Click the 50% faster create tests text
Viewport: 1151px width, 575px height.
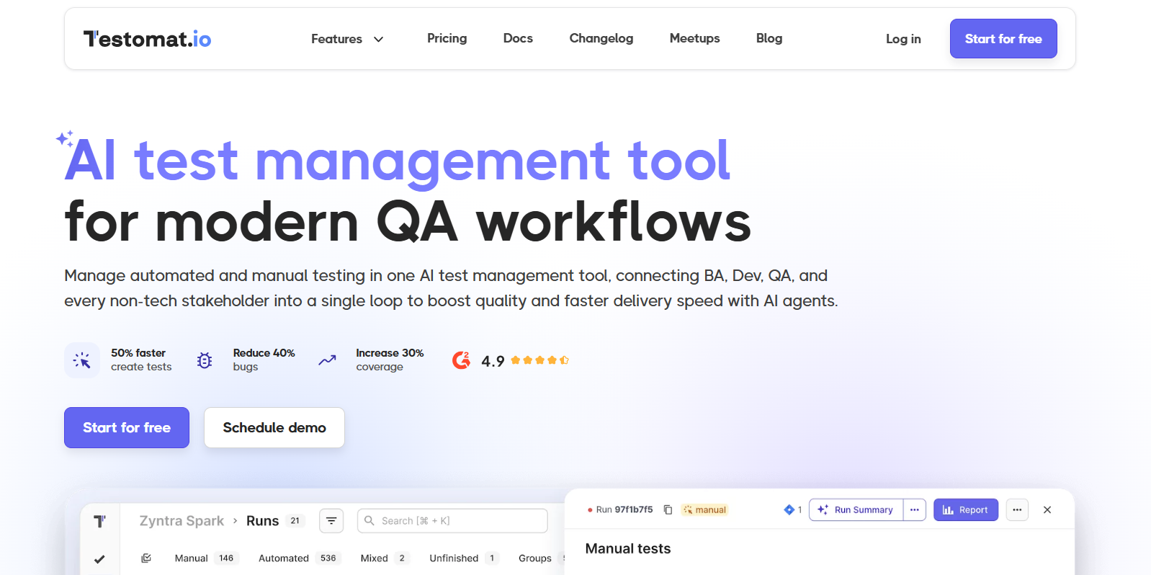[141, 360]
